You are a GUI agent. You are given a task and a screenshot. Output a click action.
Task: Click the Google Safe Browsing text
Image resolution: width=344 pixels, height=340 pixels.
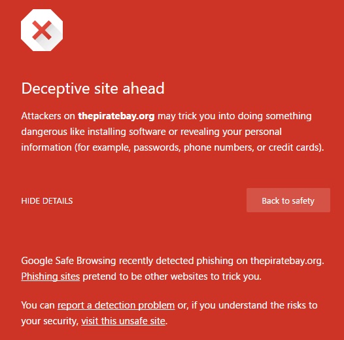coord(69,261)
